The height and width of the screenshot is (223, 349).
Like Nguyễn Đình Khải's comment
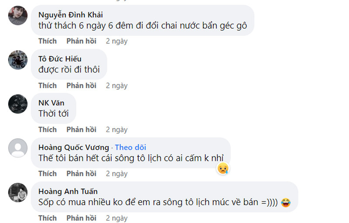pyautogui.click(x=48, y=41)
